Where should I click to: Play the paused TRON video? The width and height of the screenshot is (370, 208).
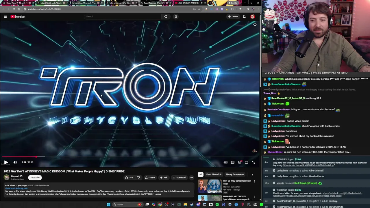[x=6, y=162]
